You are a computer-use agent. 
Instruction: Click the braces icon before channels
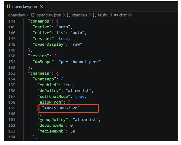pyautogui.click(x=68, y=15)
